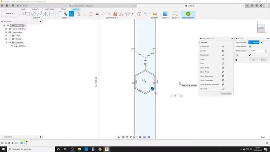Screen dimensions: 270x152
Task: Hide the Sketches folder via eye icon
Action: click(10, 42)
